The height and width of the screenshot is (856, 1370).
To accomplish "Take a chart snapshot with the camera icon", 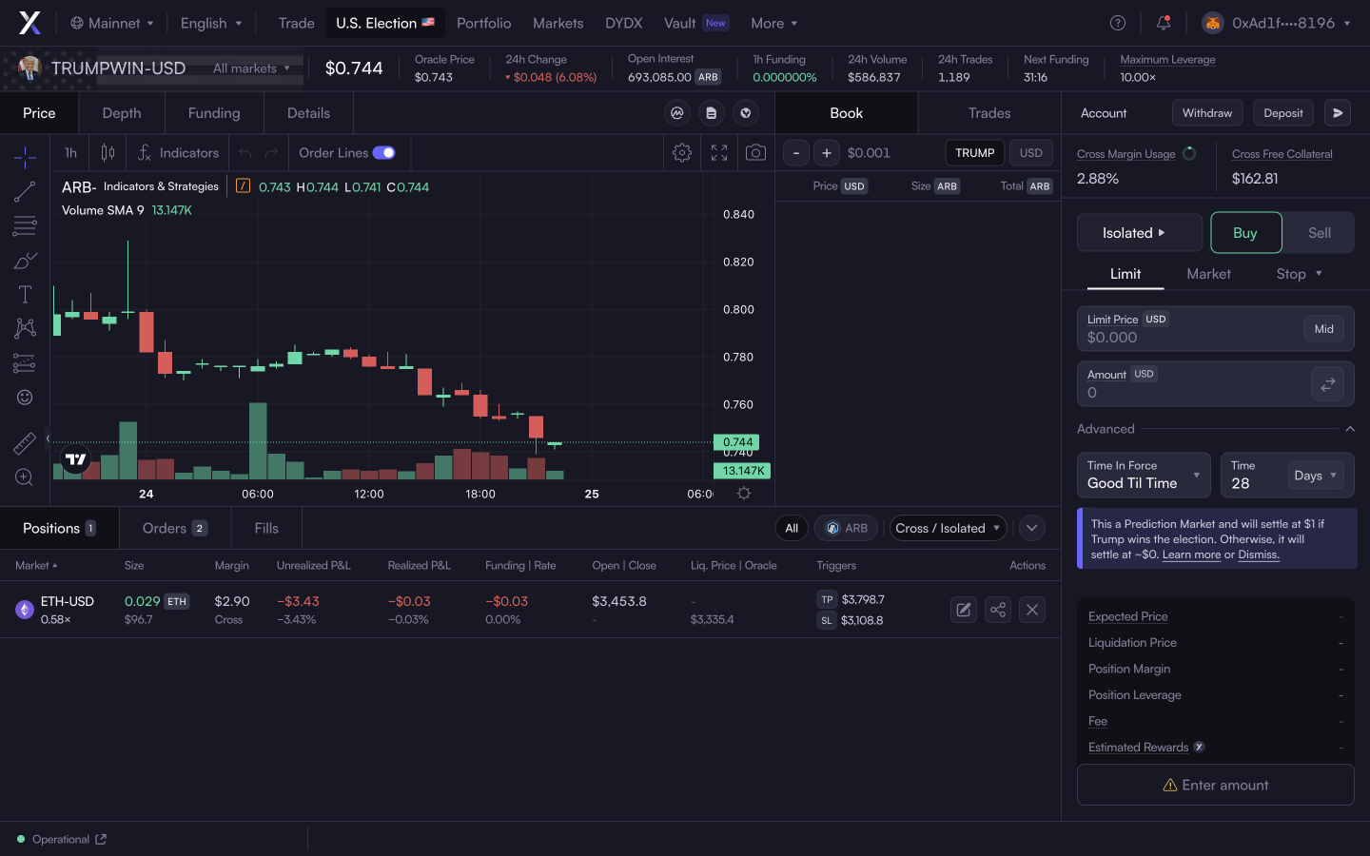I will (x=754, y=152).
